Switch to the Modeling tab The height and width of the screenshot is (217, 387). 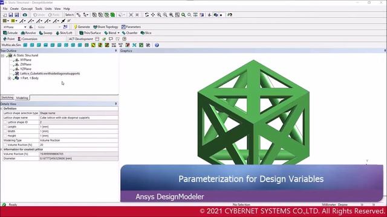22,98
